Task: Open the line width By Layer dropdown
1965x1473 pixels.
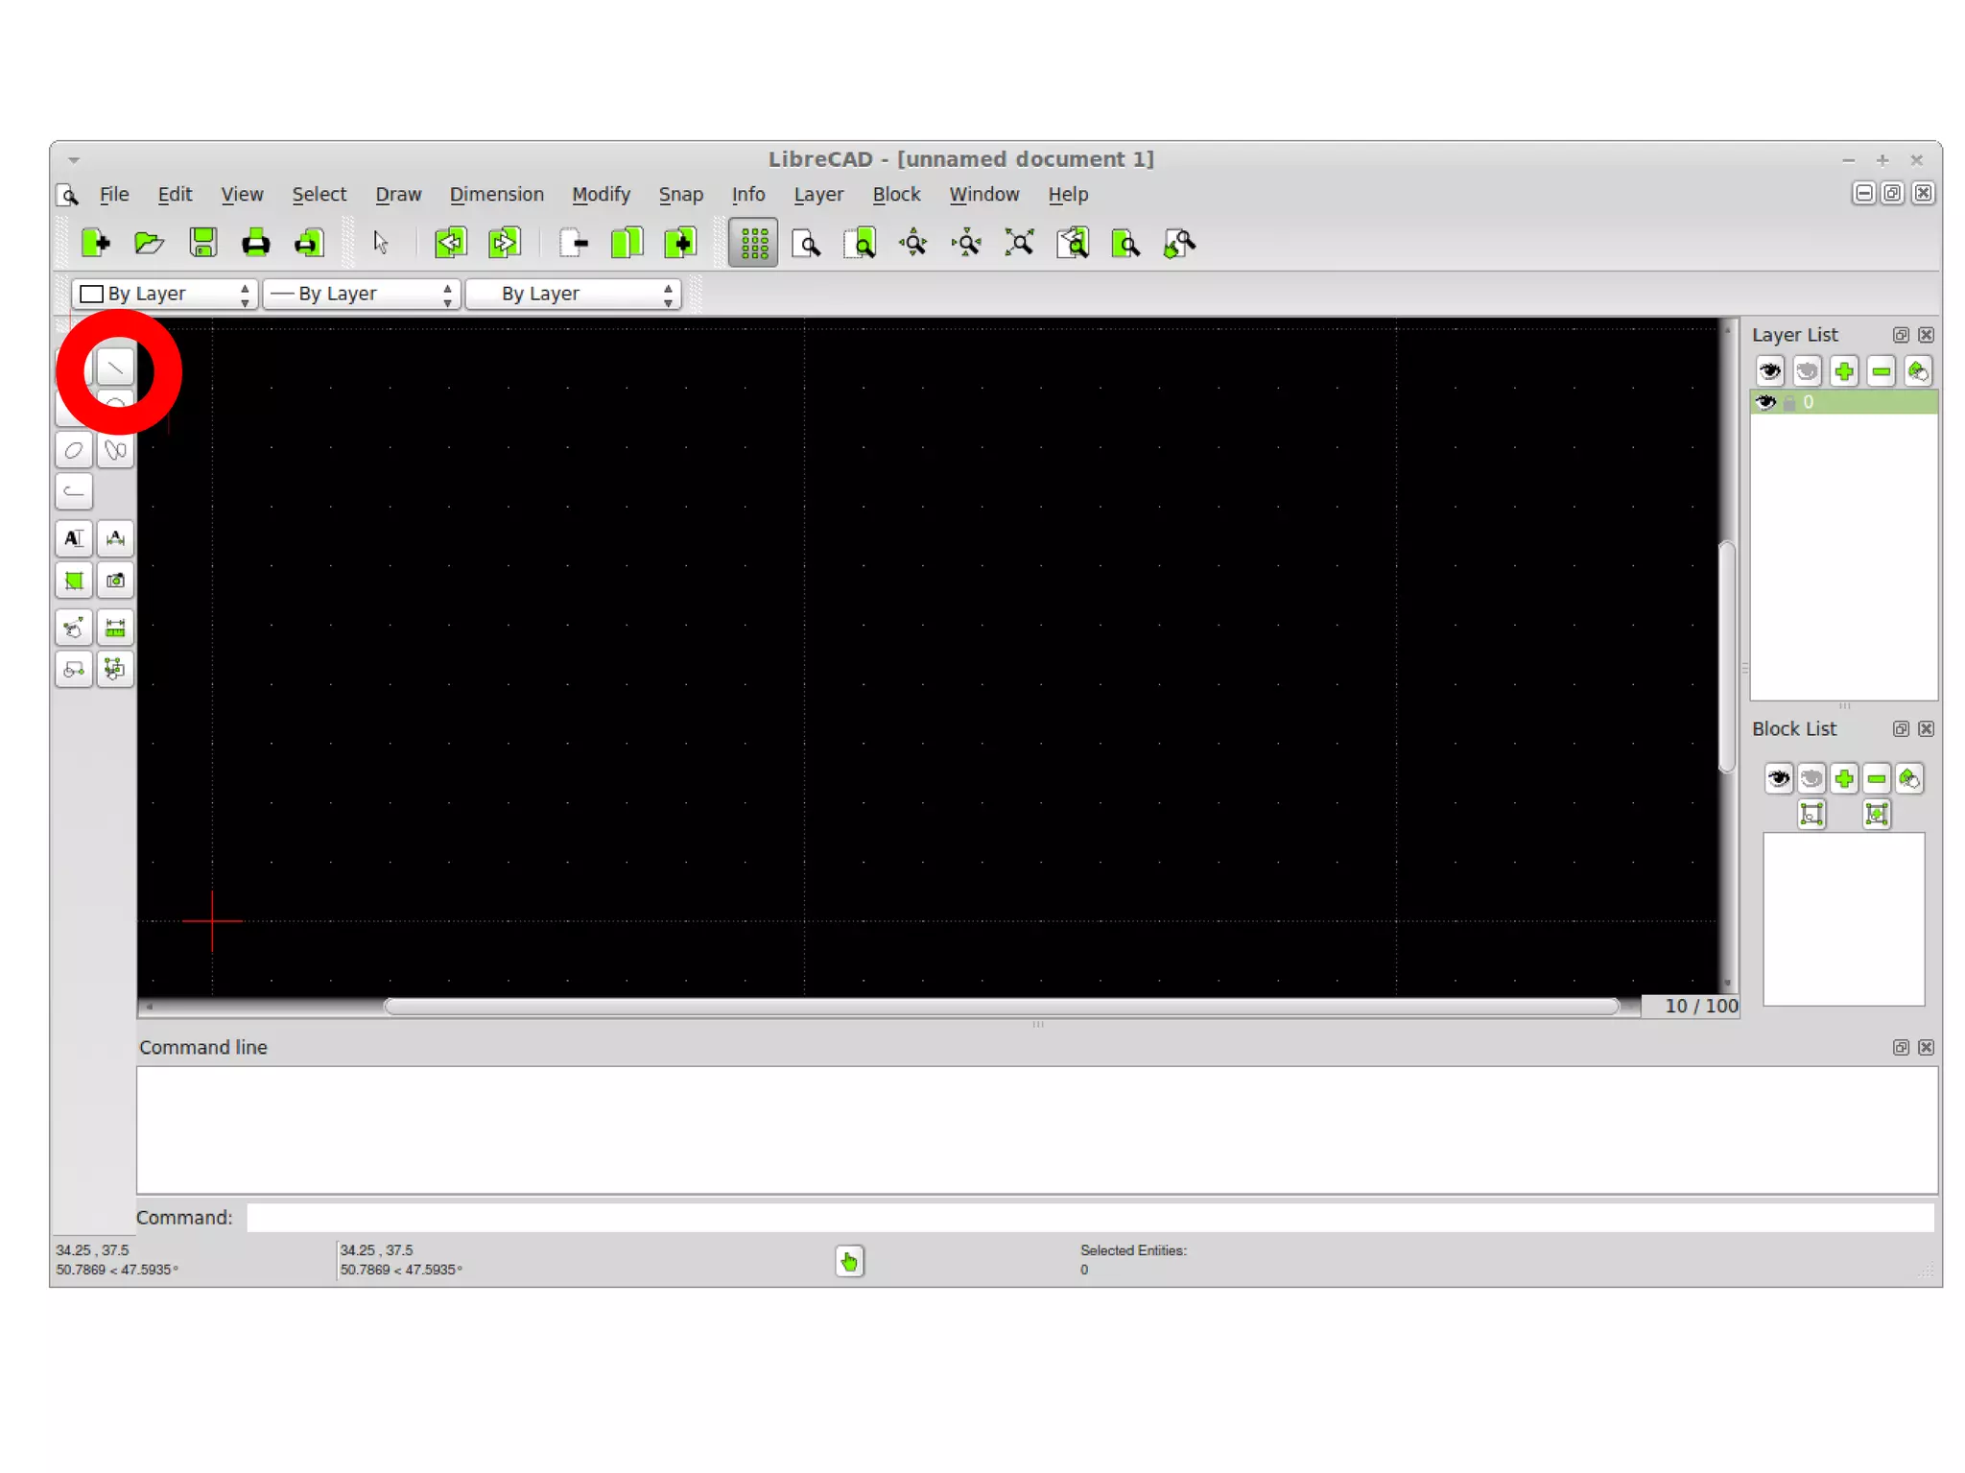Action: pos(362,294)
